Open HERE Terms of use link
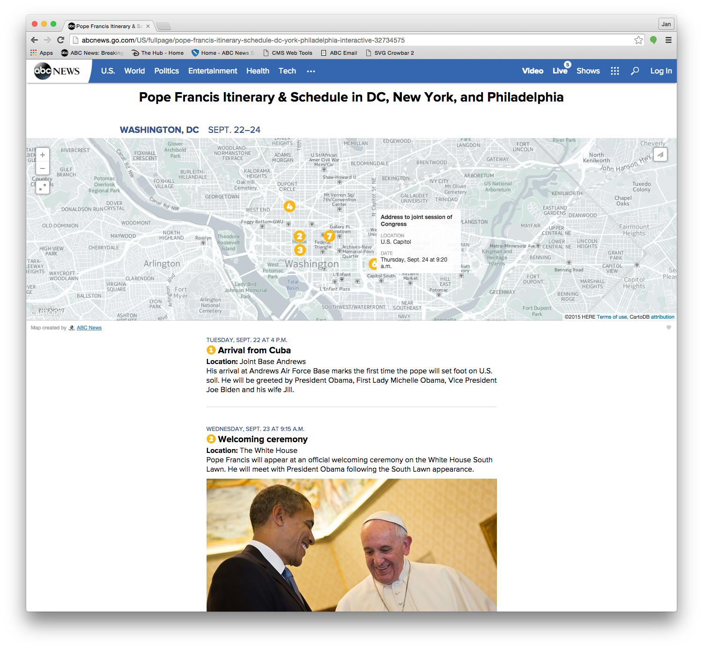The image size is (703, 649). click(612, 317)
